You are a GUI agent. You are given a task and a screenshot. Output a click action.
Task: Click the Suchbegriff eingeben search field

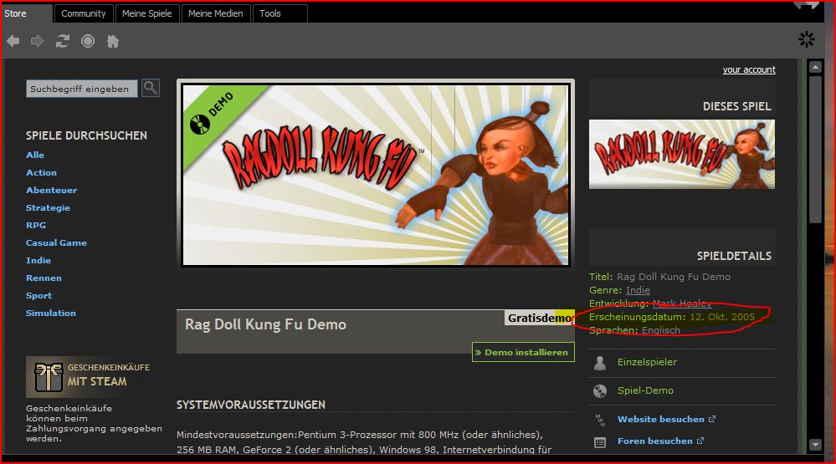(81, 89)
